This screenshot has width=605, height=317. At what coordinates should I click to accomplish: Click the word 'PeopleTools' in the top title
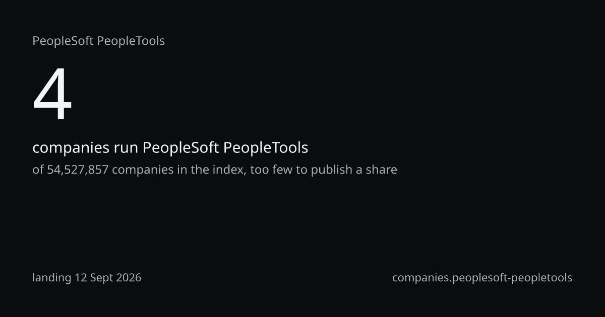pos(131,41)
